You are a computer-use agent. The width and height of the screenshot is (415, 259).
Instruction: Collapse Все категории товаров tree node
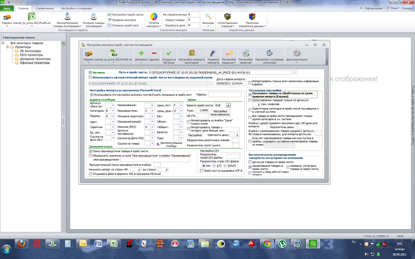pyautogui.click(x=3, y=43)
